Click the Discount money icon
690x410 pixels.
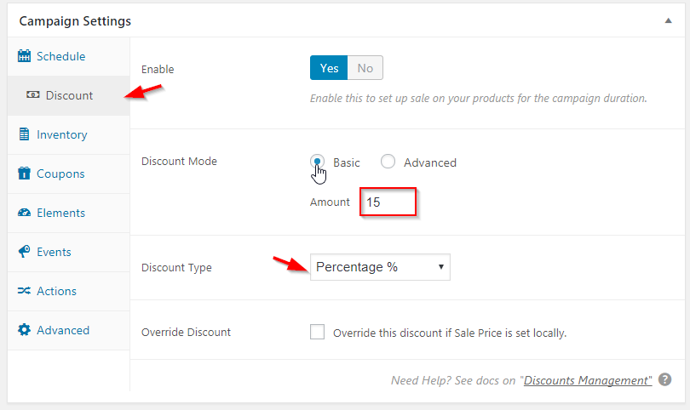click(33, 95)
